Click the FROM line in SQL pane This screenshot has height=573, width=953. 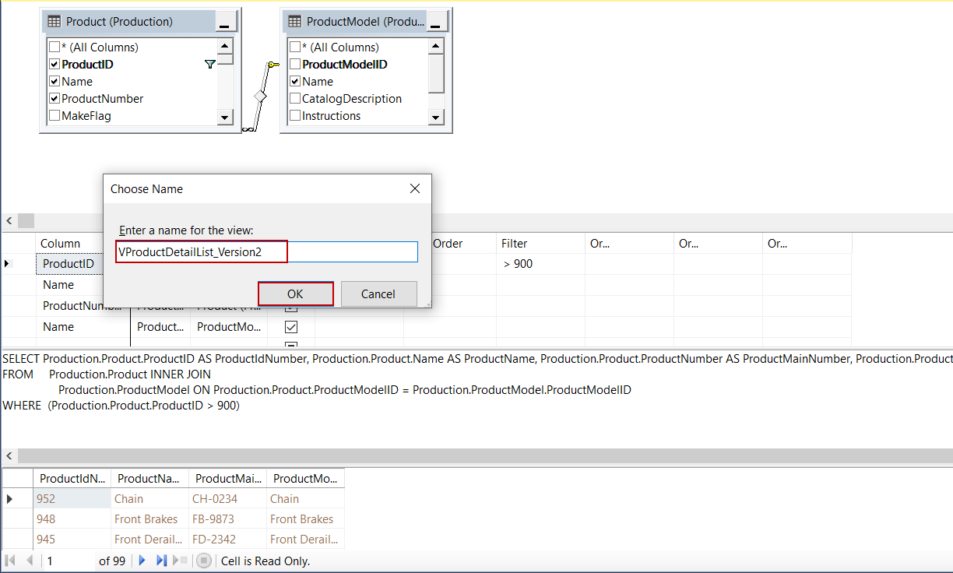pos(107,374)
